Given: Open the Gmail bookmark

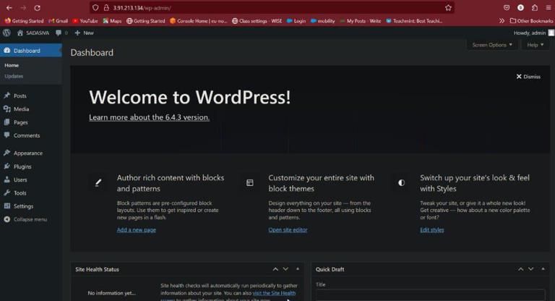Looking at the screenshot, I should pos(58,21).
